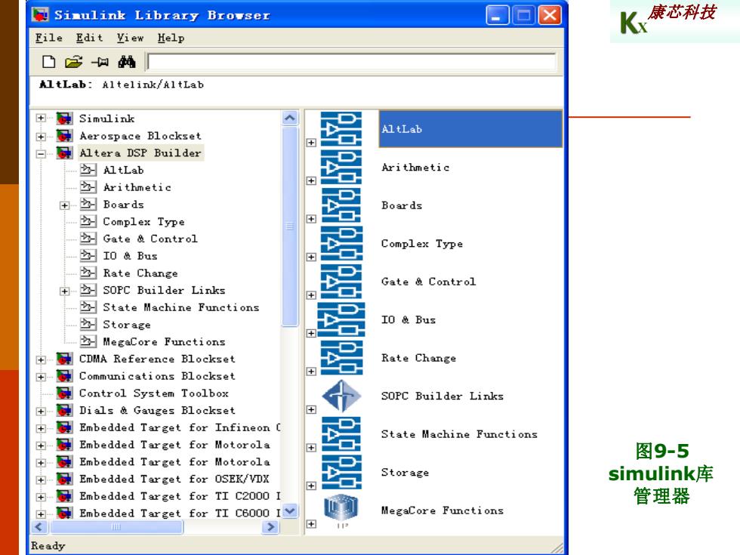Viewport: 740px width, 555px height.
Task: Expand the Boards subtree in left panel
Action: [x=65, y=205]
